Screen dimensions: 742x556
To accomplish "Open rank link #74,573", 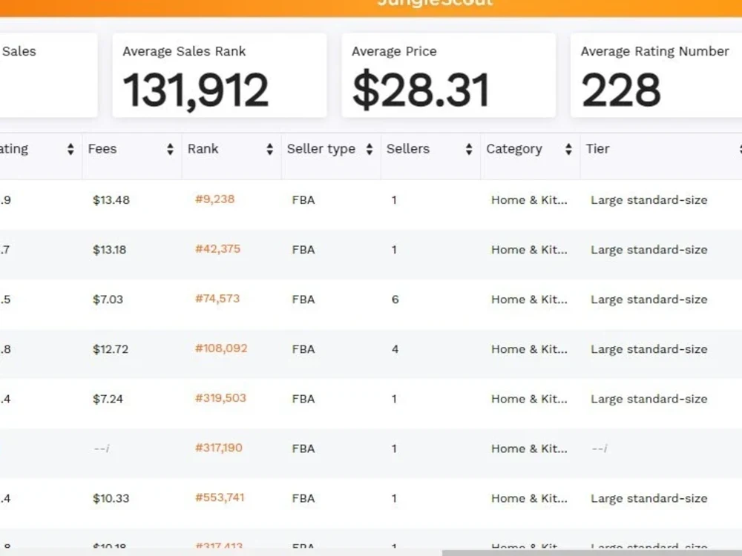I will pyautogui.click(x=217, y=298).
